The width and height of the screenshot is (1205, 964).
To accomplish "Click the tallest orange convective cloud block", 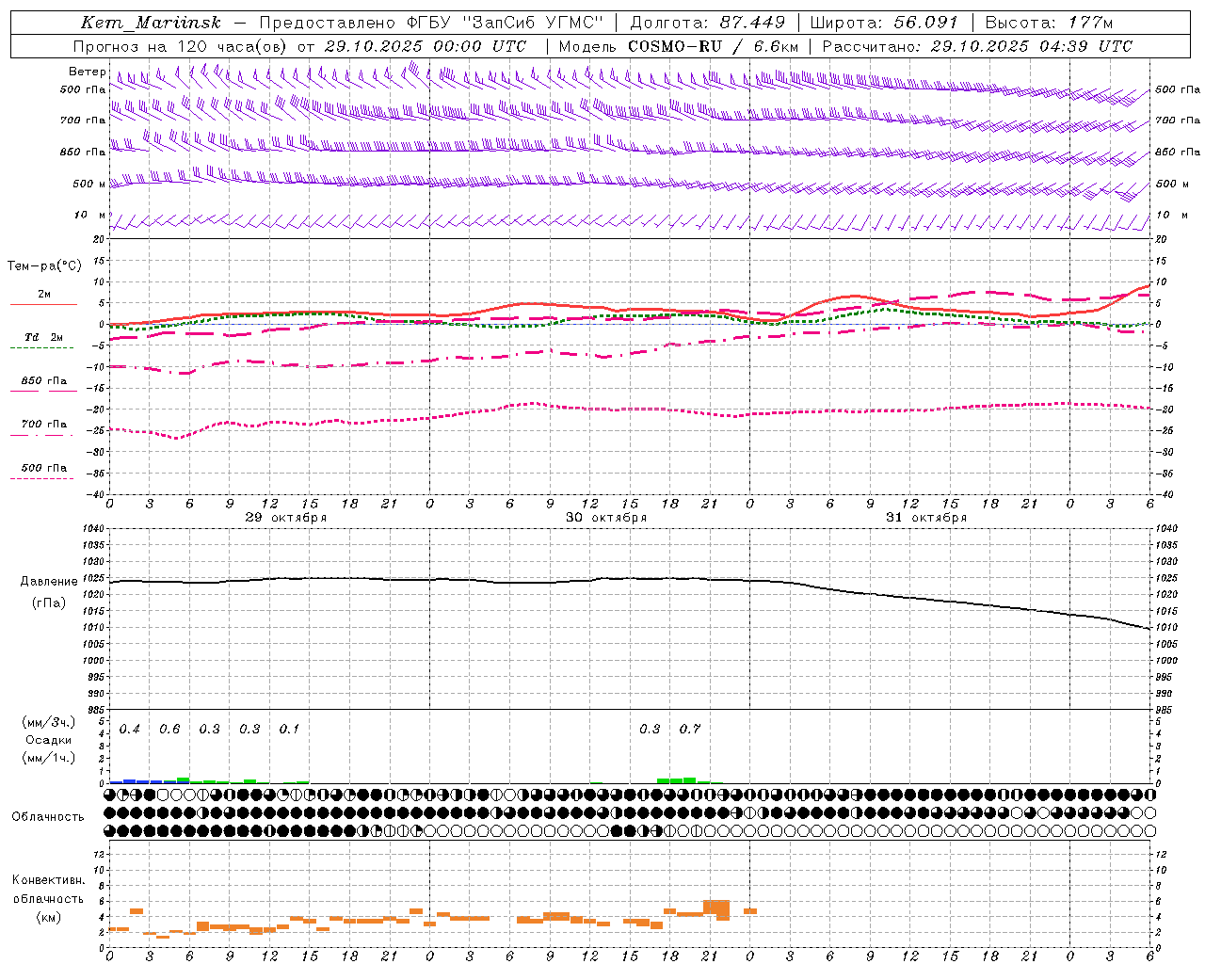I will point(716,908).
